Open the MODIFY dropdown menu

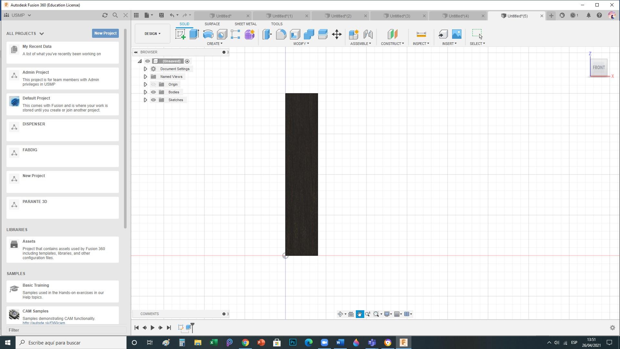[301, 44]
